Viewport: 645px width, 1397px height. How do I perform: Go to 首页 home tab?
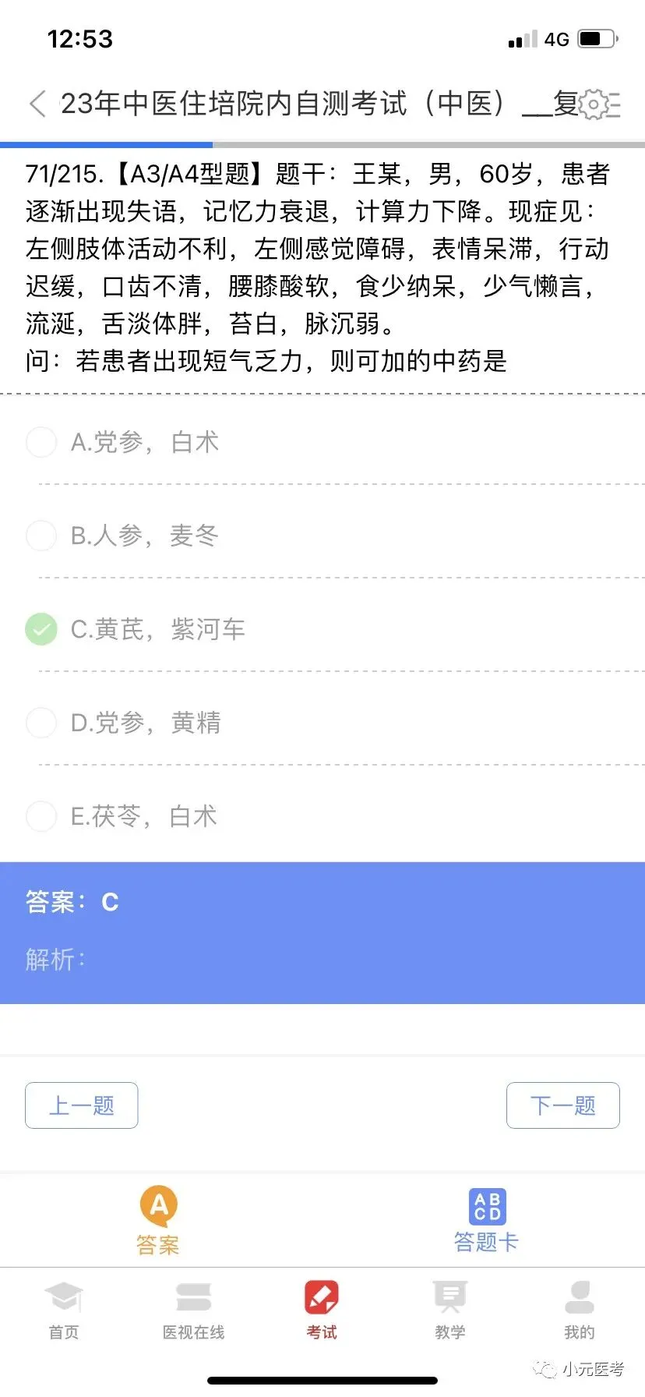coord(64,1310)
